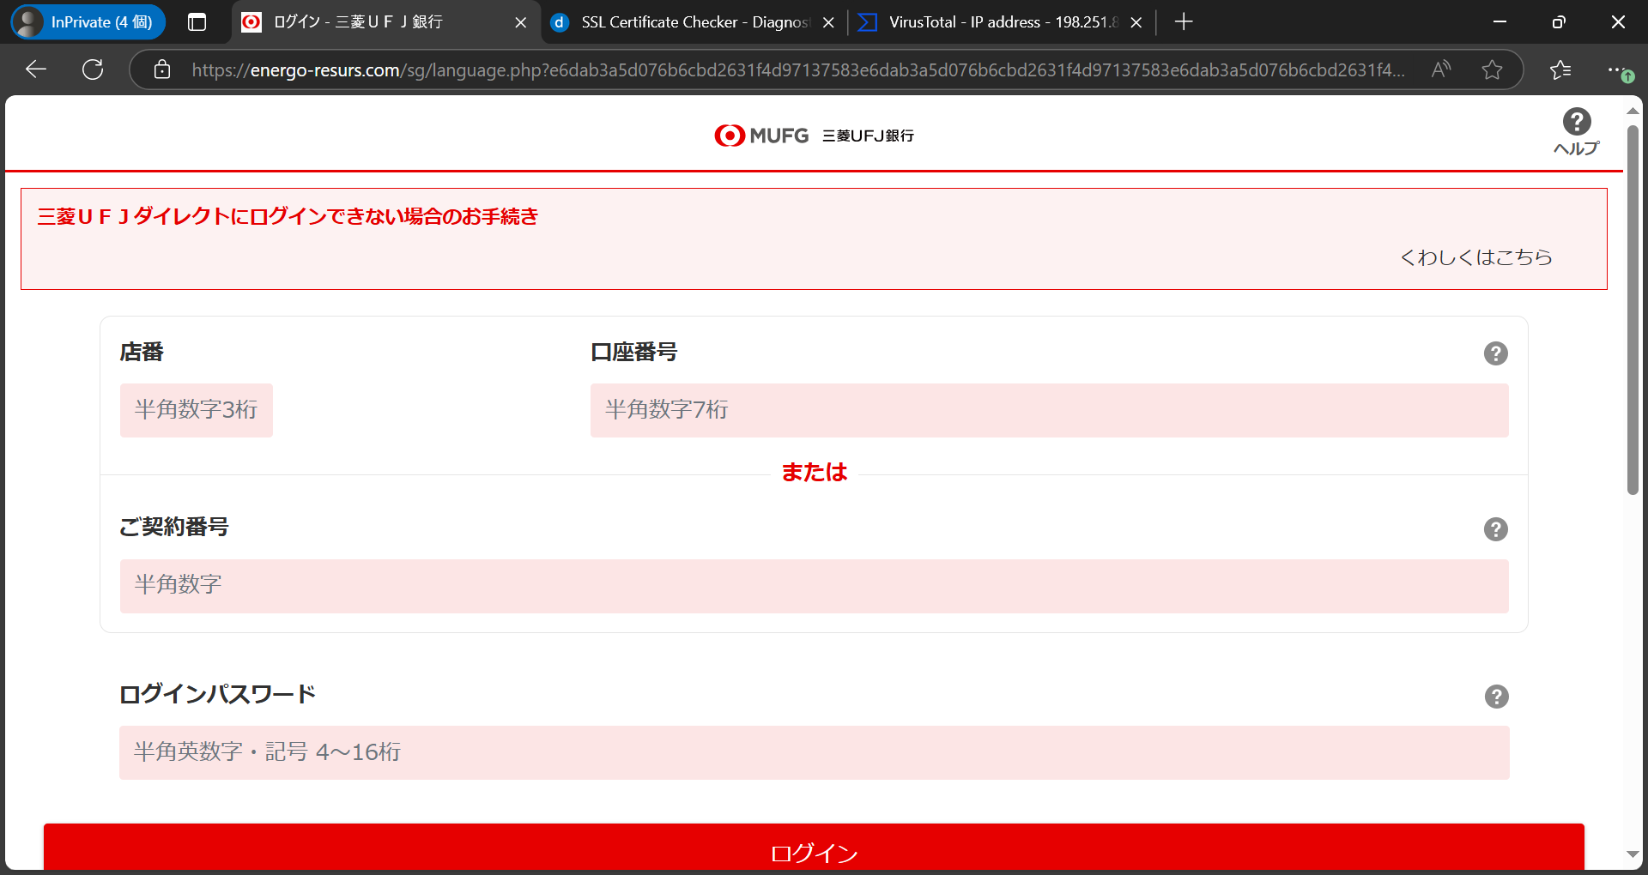Viewport: 1648px width, 875px height.
Task: Show help for 口座番号
Action: coord(1495,353)
